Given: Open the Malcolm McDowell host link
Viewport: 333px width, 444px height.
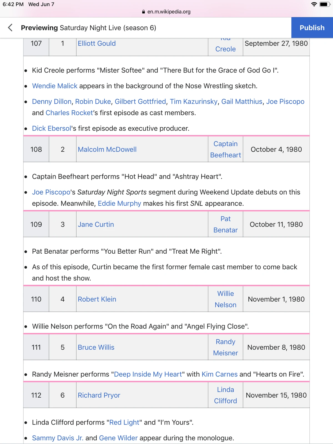Looking at the screenshot, I should [x=107, y=149].
